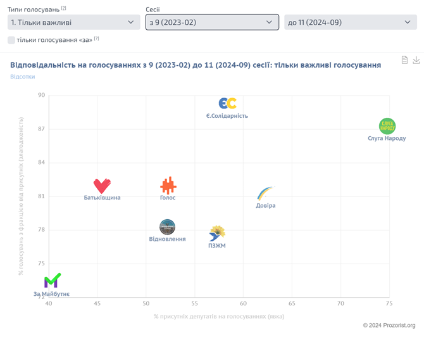Click the y-axis value '84'
The height and width of the screenshot is (337, 424).
pos(41,162)
